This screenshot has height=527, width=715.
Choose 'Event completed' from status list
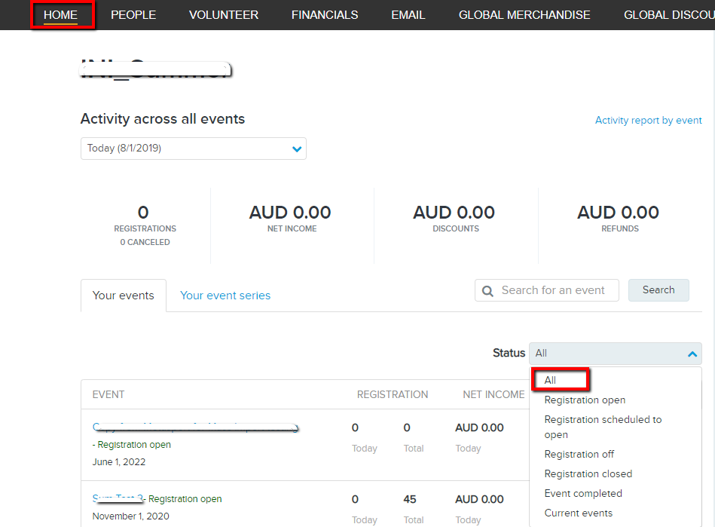click(x=583, y=493)
